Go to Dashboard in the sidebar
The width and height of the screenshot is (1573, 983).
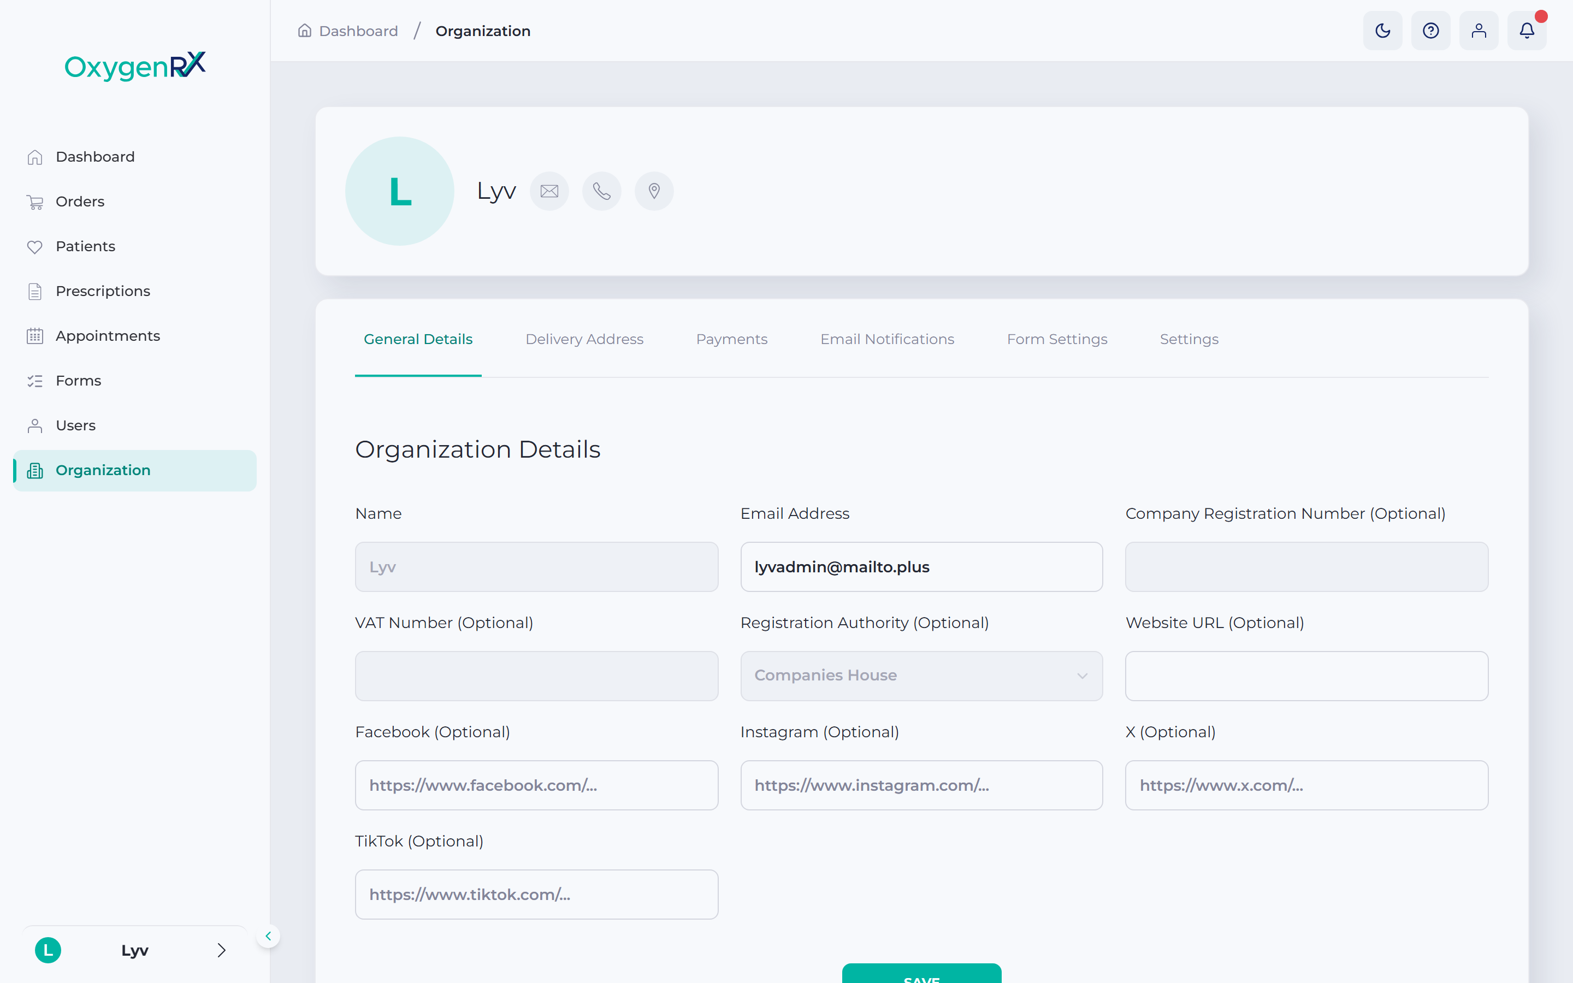click(x=134, y=157)
